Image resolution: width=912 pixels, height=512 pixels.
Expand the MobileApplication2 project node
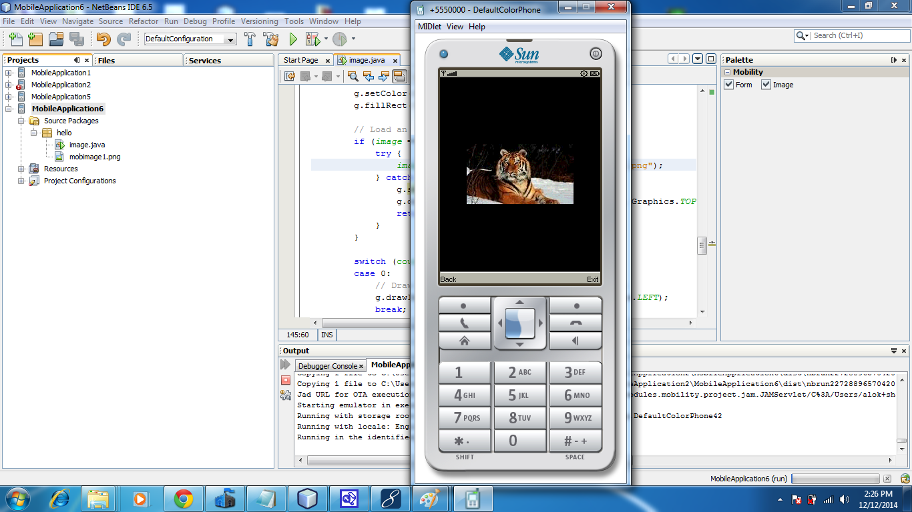click(9, 85)
